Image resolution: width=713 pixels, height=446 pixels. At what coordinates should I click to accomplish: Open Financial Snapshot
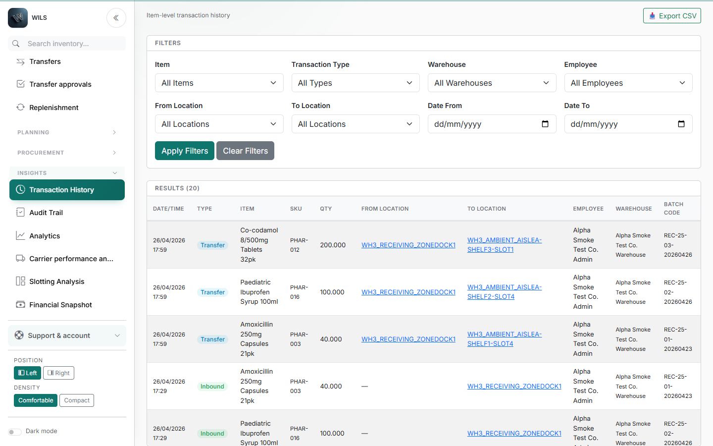[x=67, y=305]
